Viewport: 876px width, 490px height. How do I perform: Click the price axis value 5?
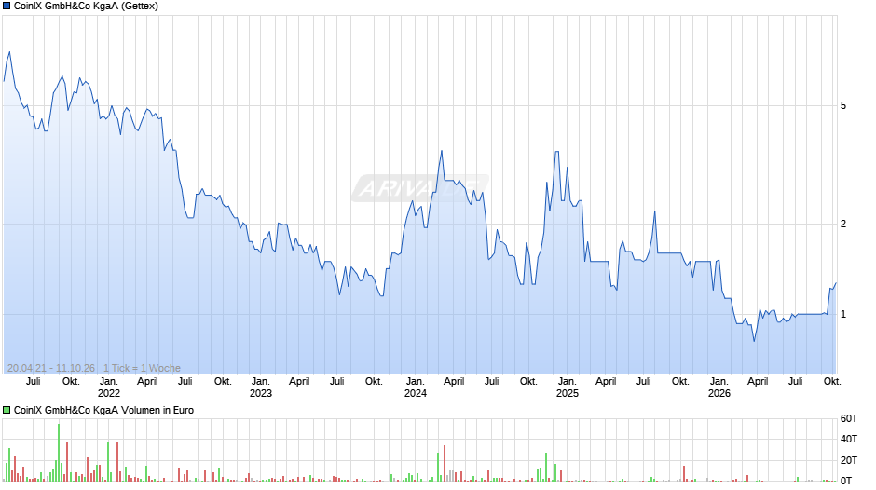(x=843, y=105)
